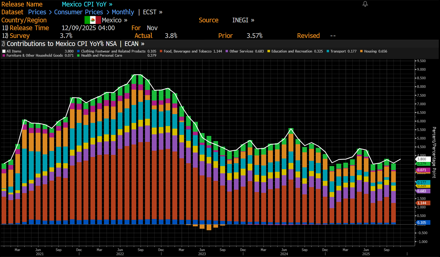Click the Health and Personal Care label
The height and width of the screenshot is (257, 440).
pyautogui.click(x=102, y=55)
